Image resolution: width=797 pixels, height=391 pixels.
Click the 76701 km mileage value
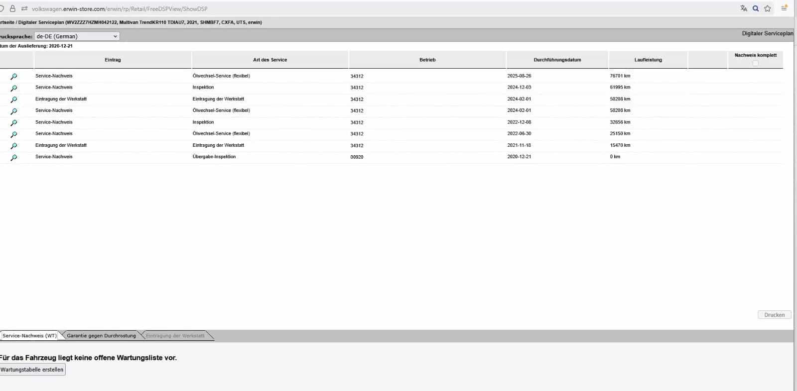pos(620,76)
